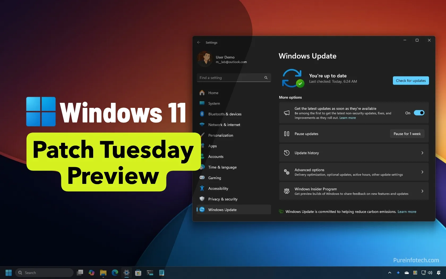Click the Settings back arrow icon
Image resolution: width=446 pixels, height=279 pixels.
click(x=199, y=43)
